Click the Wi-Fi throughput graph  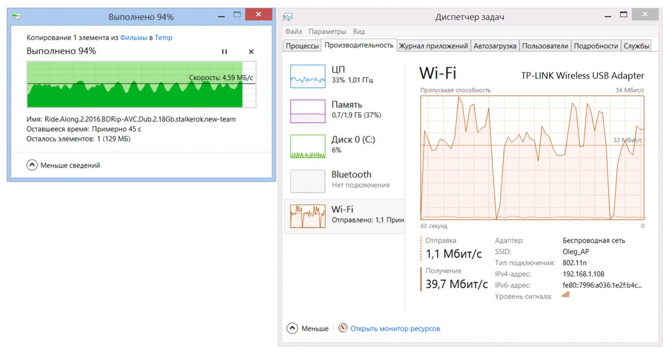click(532, 157)
